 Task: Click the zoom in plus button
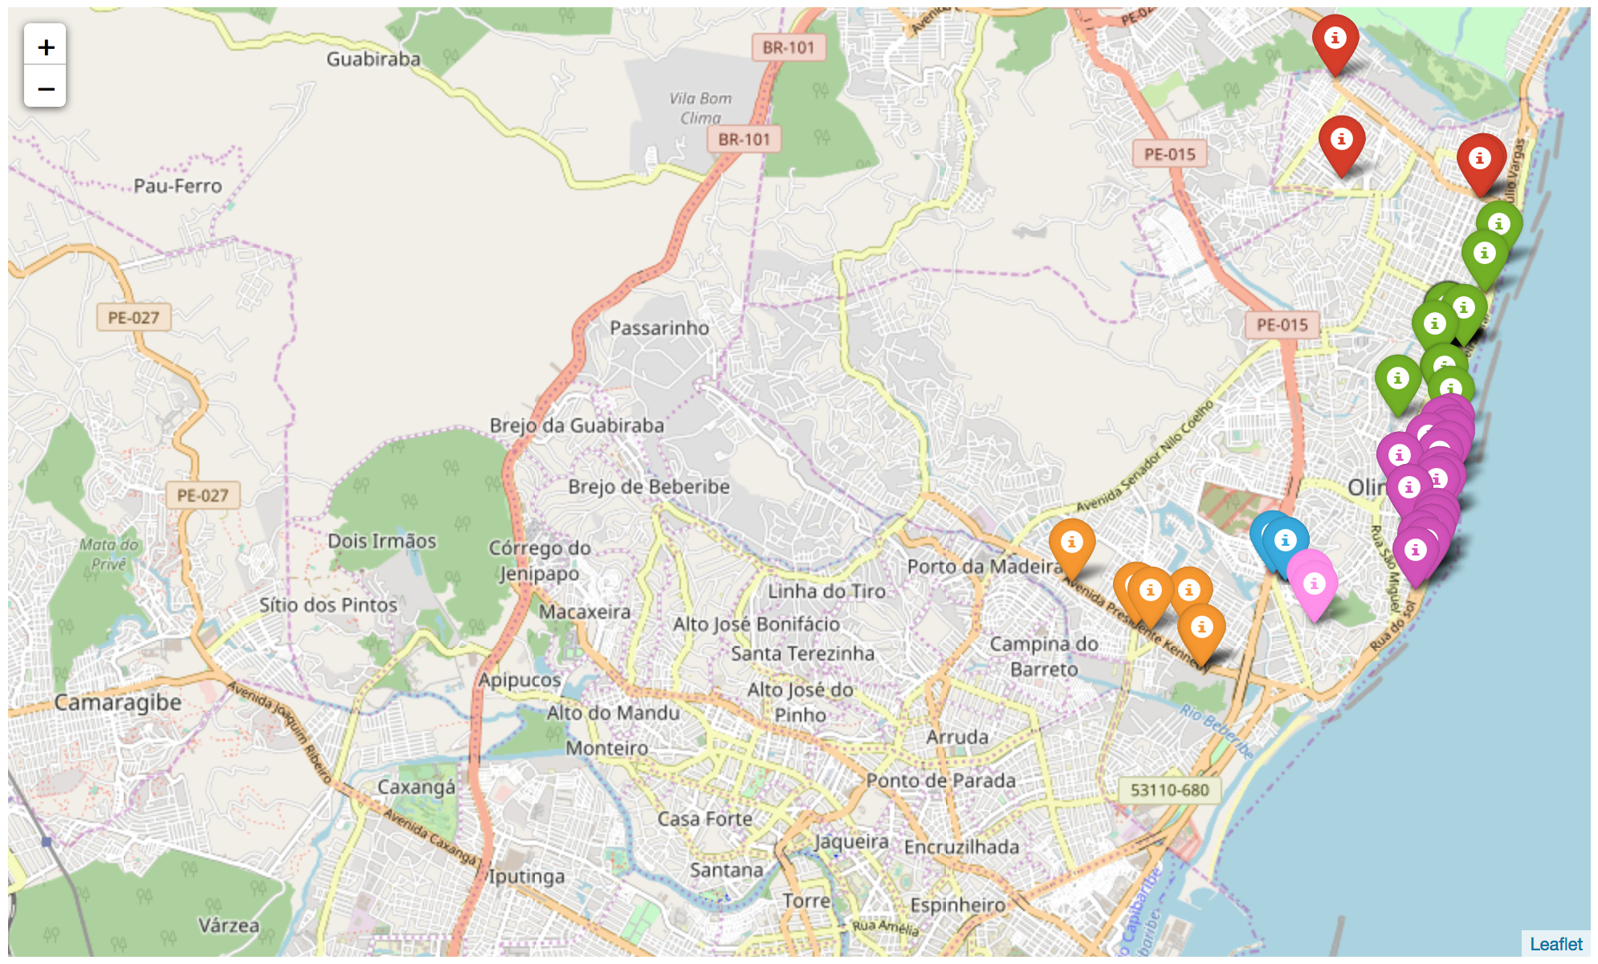[x=46, y=47]
